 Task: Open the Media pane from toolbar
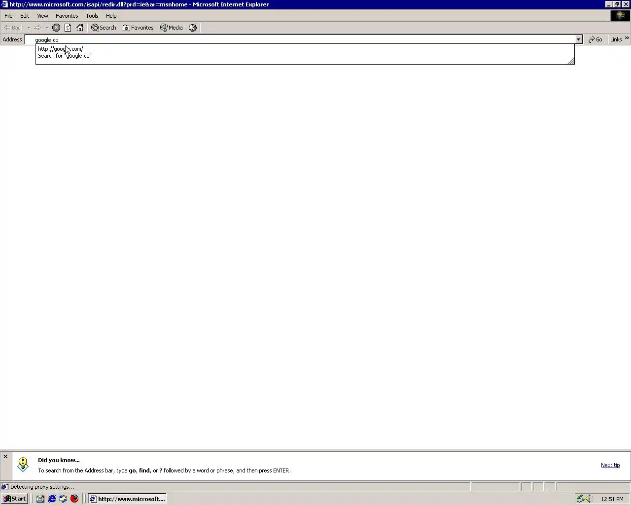(172, 28)
